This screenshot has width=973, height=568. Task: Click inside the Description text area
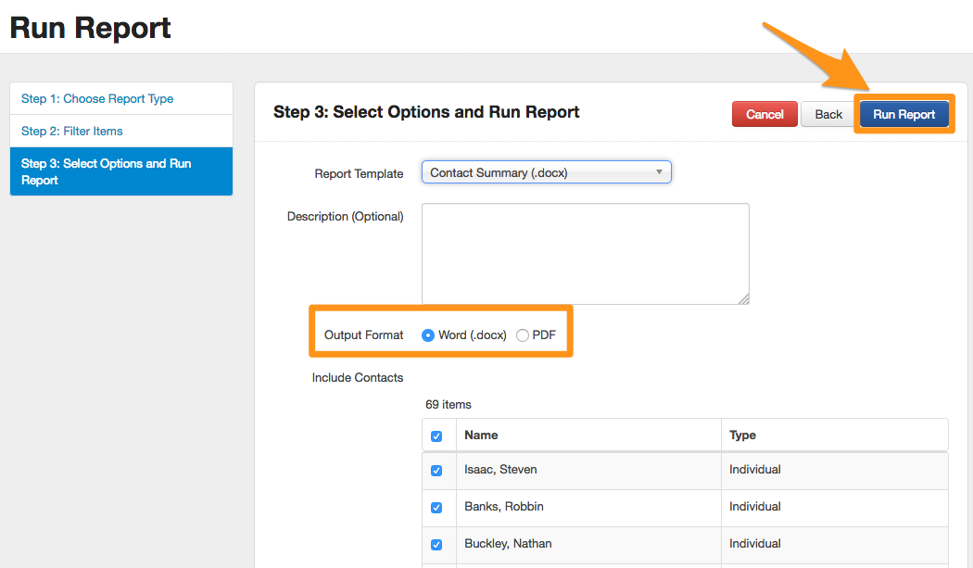click(x=585, y=253)
